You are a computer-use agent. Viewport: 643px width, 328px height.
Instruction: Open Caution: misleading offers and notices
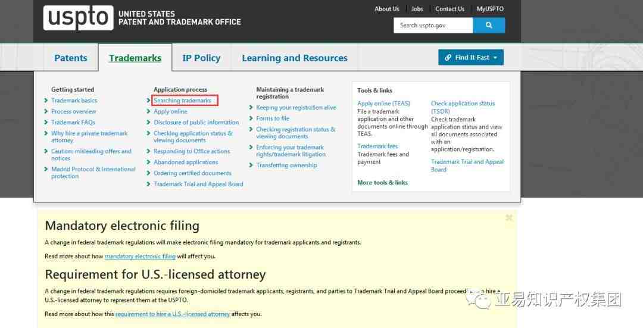[91, 155]
